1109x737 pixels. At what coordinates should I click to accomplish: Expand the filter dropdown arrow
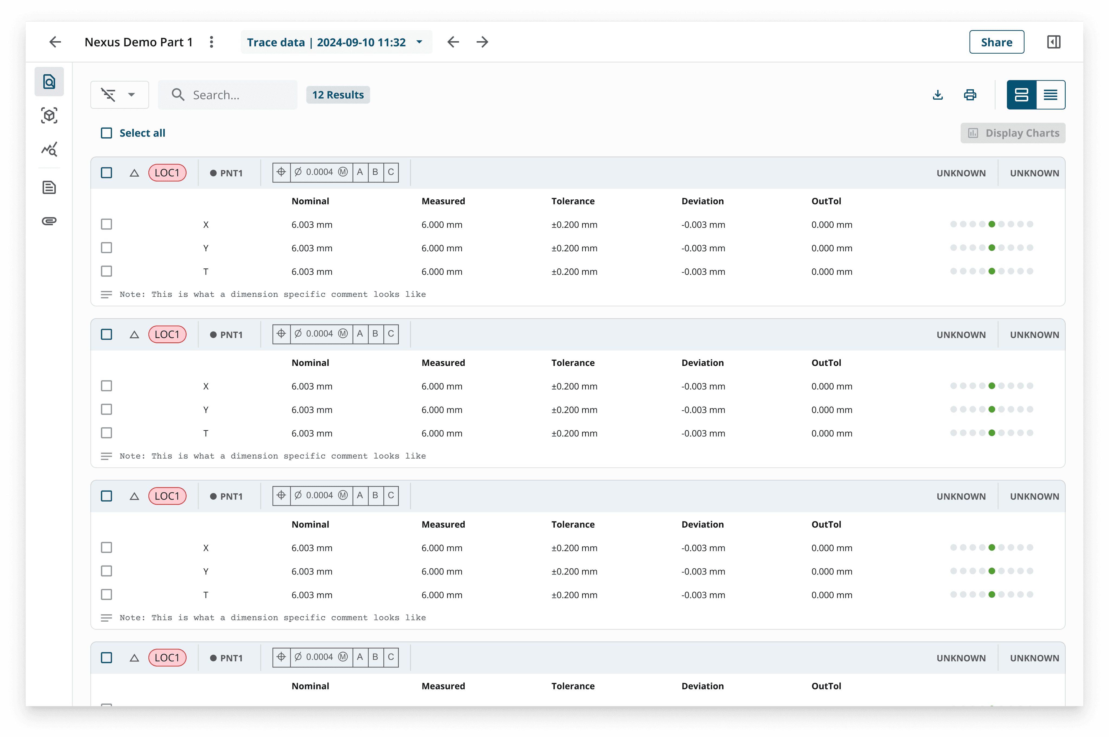pos(132,95)
